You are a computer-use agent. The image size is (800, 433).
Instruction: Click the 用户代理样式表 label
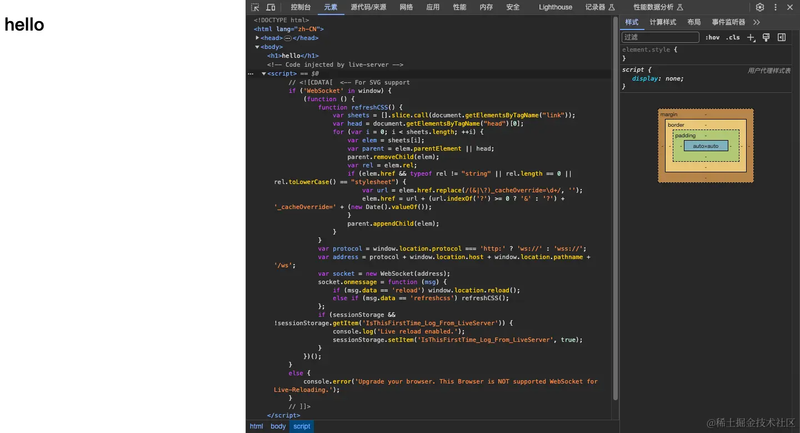(x=769, y=71)
